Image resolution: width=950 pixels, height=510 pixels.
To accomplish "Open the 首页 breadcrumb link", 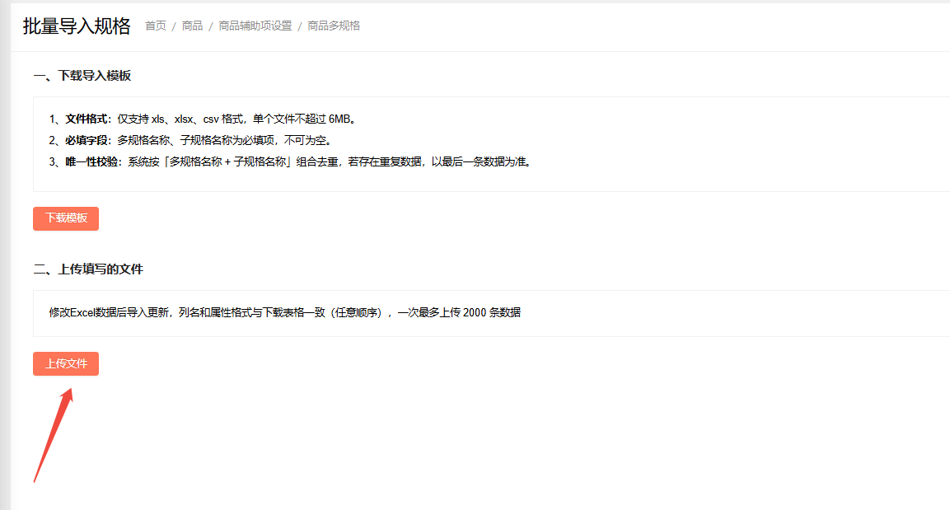I will click(156, 26).
